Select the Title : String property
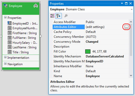 [x=21, y=52]
